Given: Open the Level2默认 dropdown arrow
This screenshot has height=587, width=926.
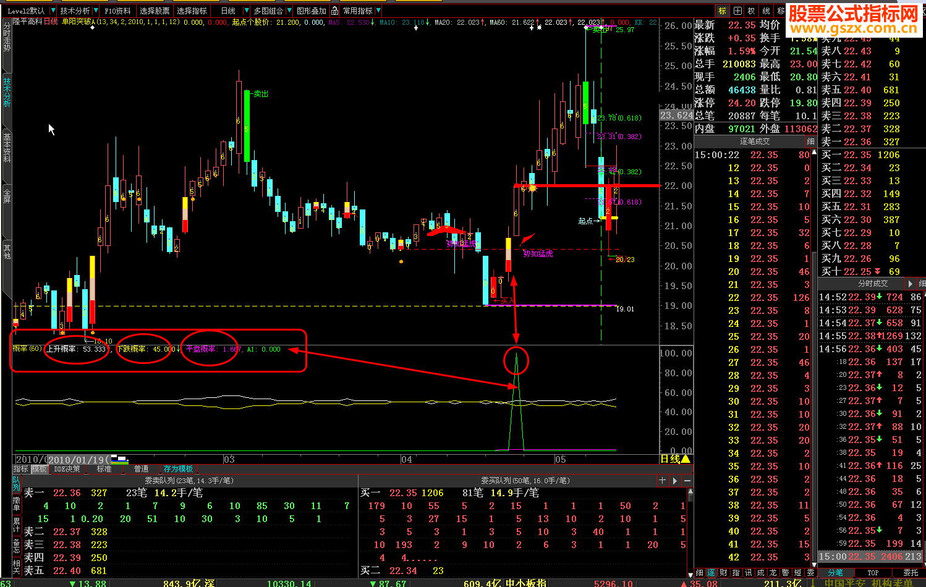Looking at the screenshot, I should (53, 11).
